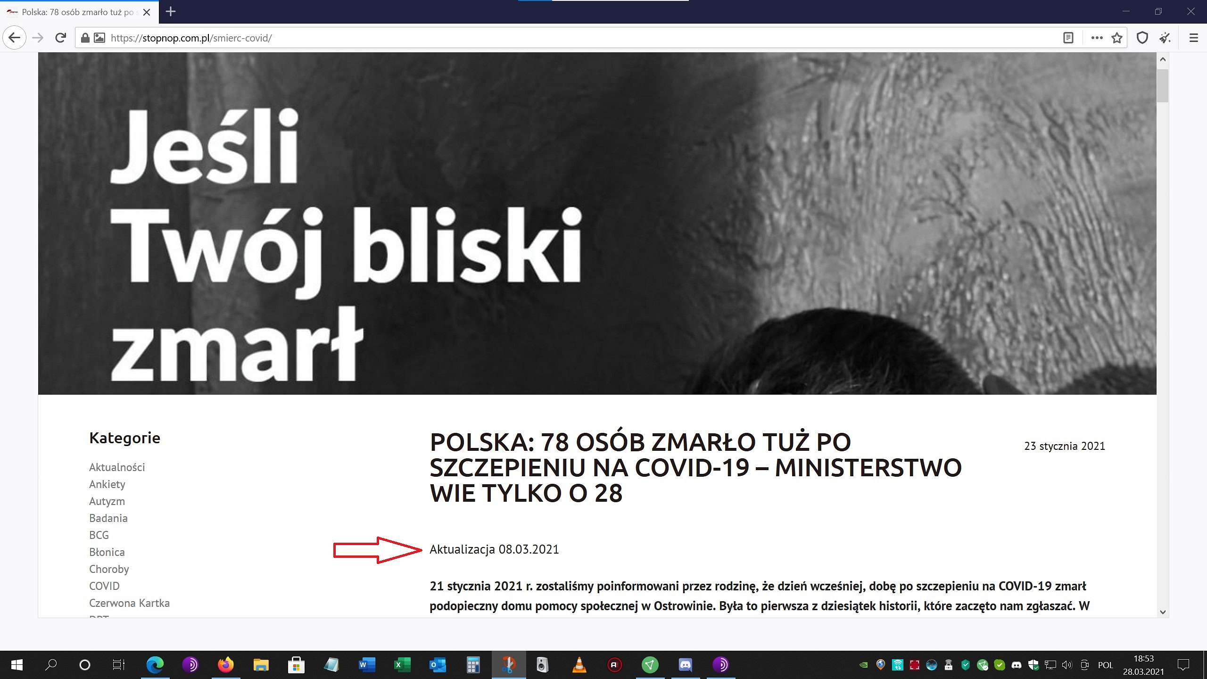Go back with the browser back arrow
This screenshot has width=1207, height=679.
[14, 38]
